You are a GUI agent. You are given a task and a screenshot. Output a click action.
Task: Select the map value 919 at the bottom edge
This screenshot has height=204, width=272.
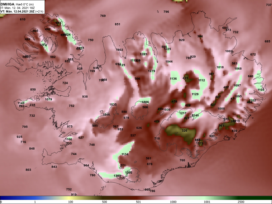pyautogui.click(x=74, y=195)
